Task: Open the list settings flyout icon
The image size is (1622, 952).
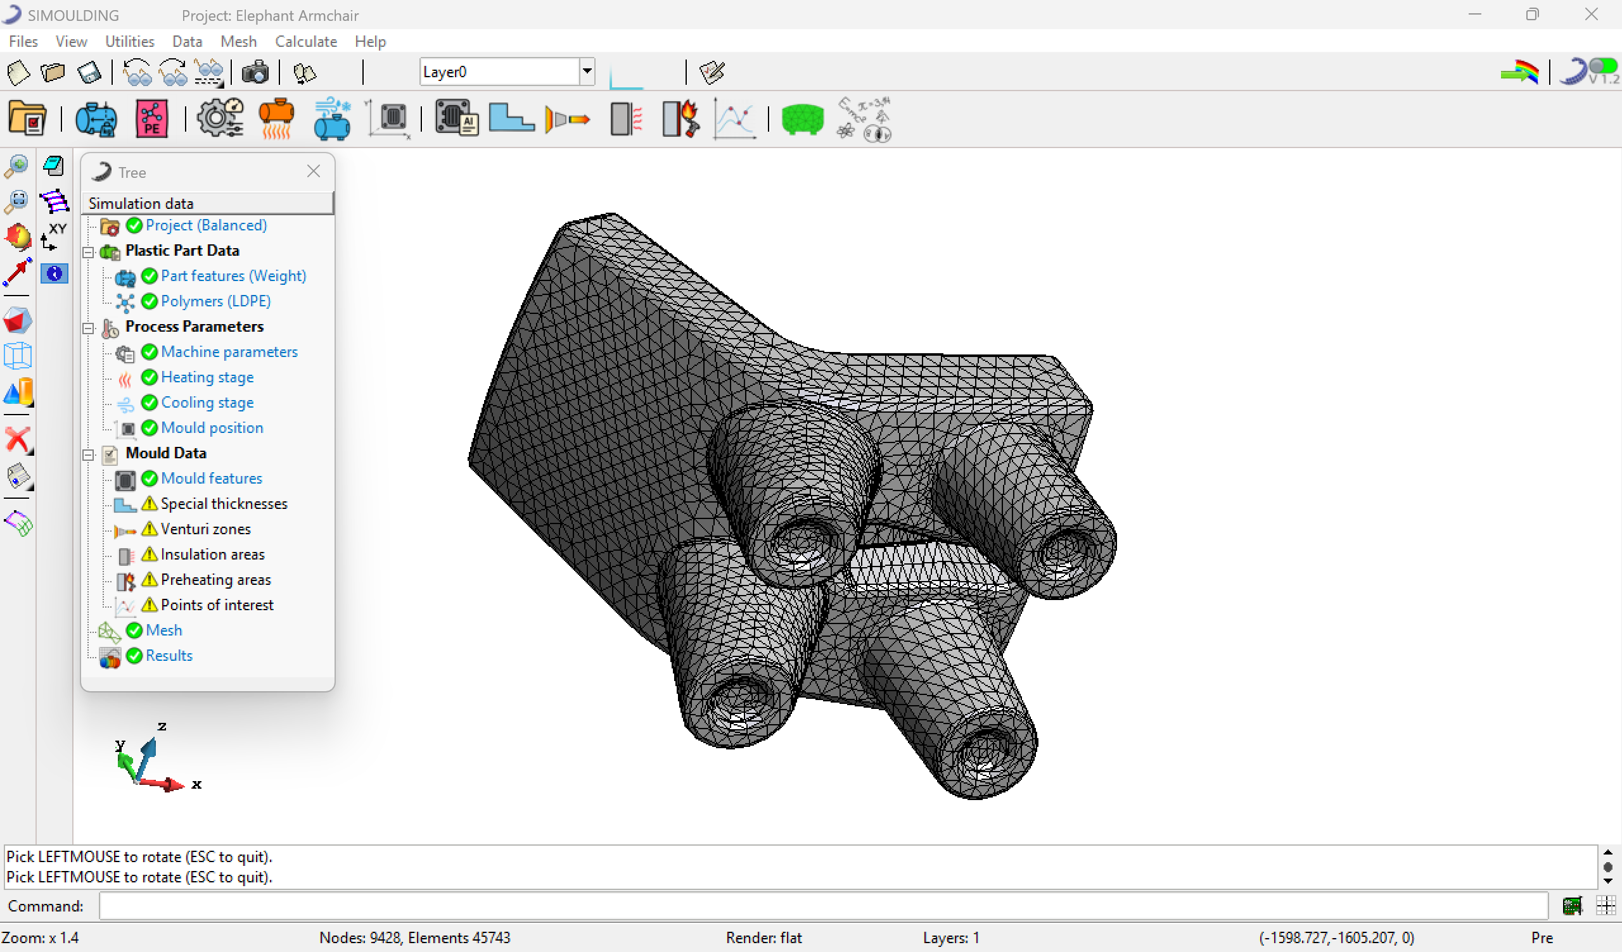Action: click(18, 477)
